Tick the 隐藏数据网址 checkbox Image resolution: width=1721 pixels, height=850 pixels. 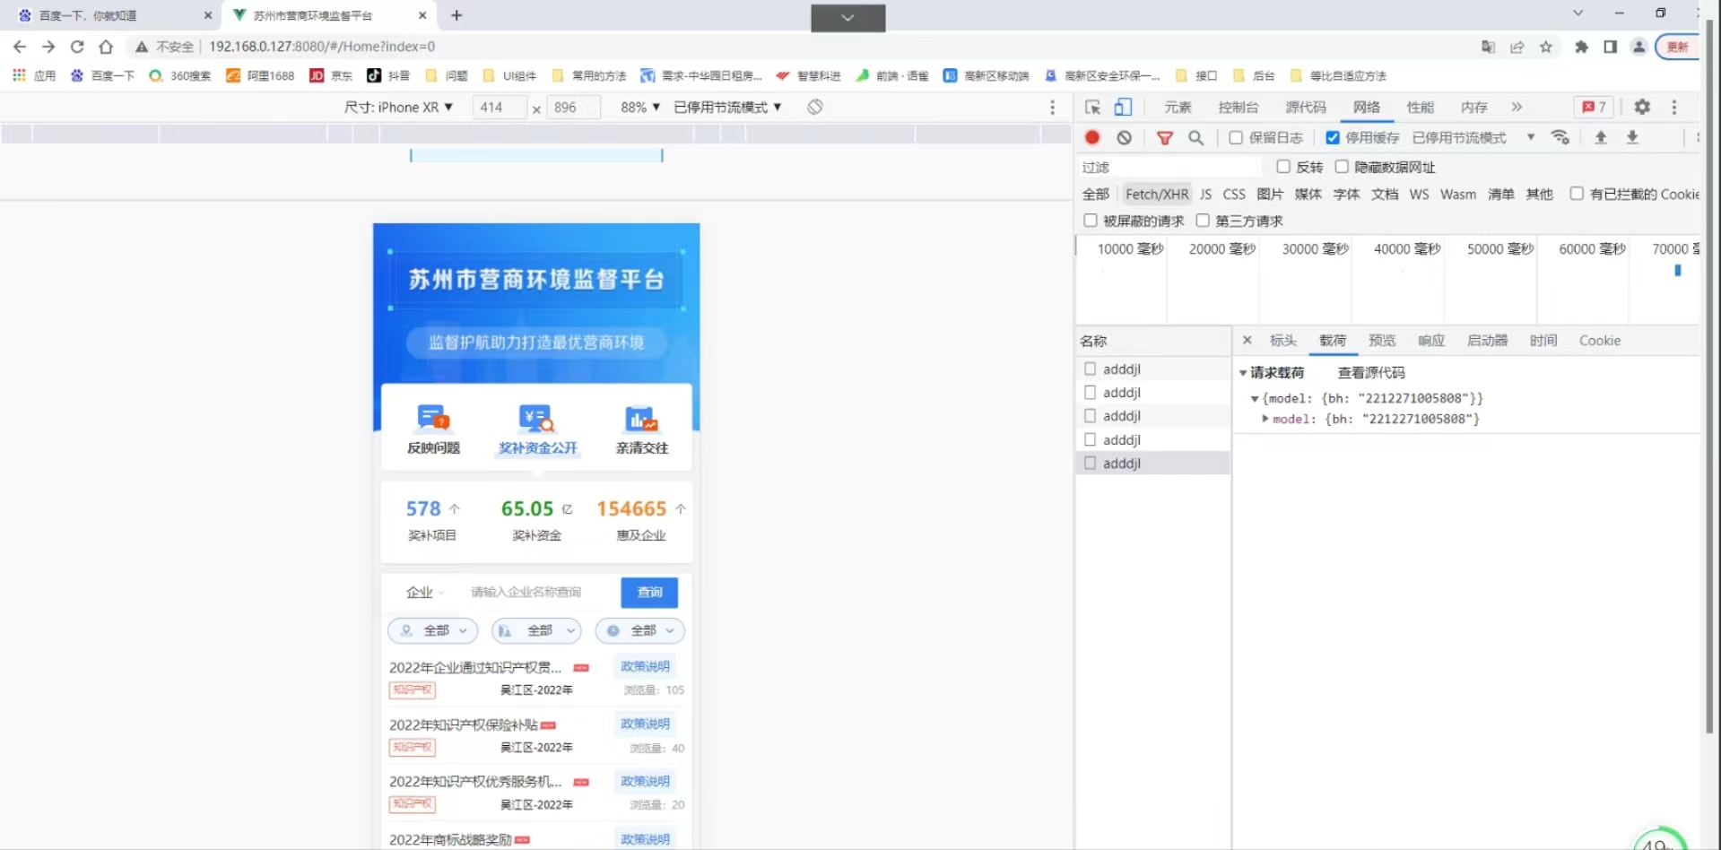pos(1342,166)
